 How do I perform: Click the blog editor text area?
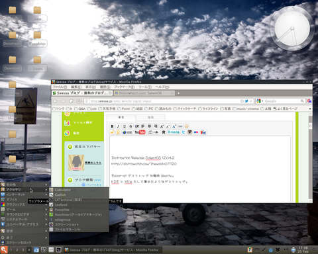point(200,169)
